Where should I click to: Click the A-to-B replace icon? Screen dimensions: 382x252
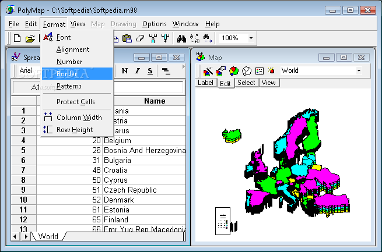click(x=195, y=38)
